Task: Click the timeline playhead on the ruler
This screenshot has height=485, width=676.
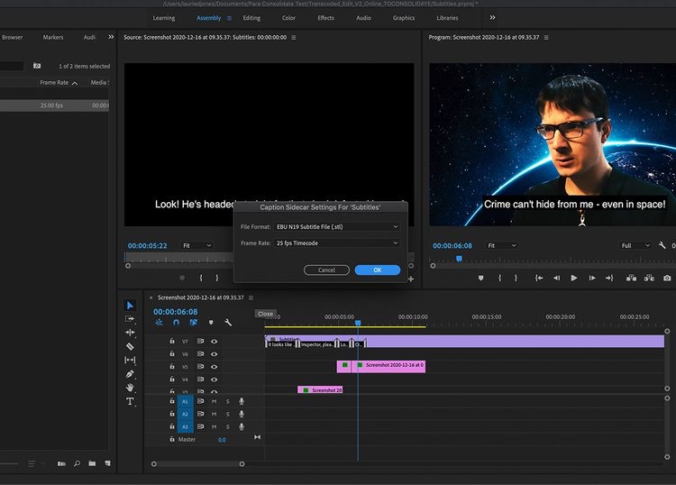Action: (x=358, y=323)
